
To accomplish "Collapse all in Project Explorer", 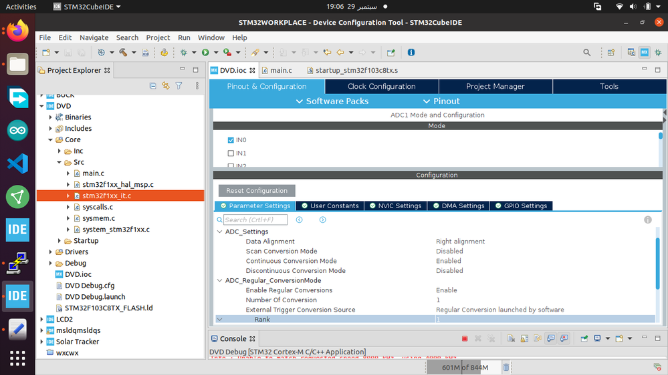I will [x=153, y=86].
